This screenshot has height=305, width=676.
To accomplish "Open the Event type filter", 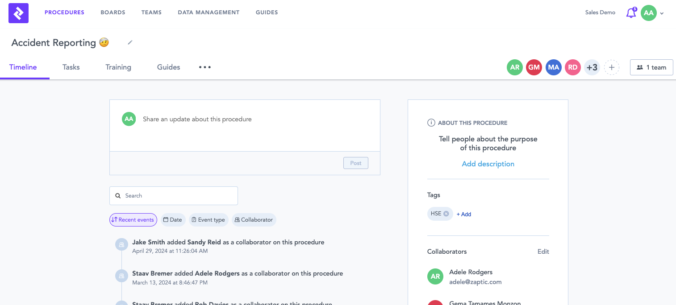I will coord(208,220).
